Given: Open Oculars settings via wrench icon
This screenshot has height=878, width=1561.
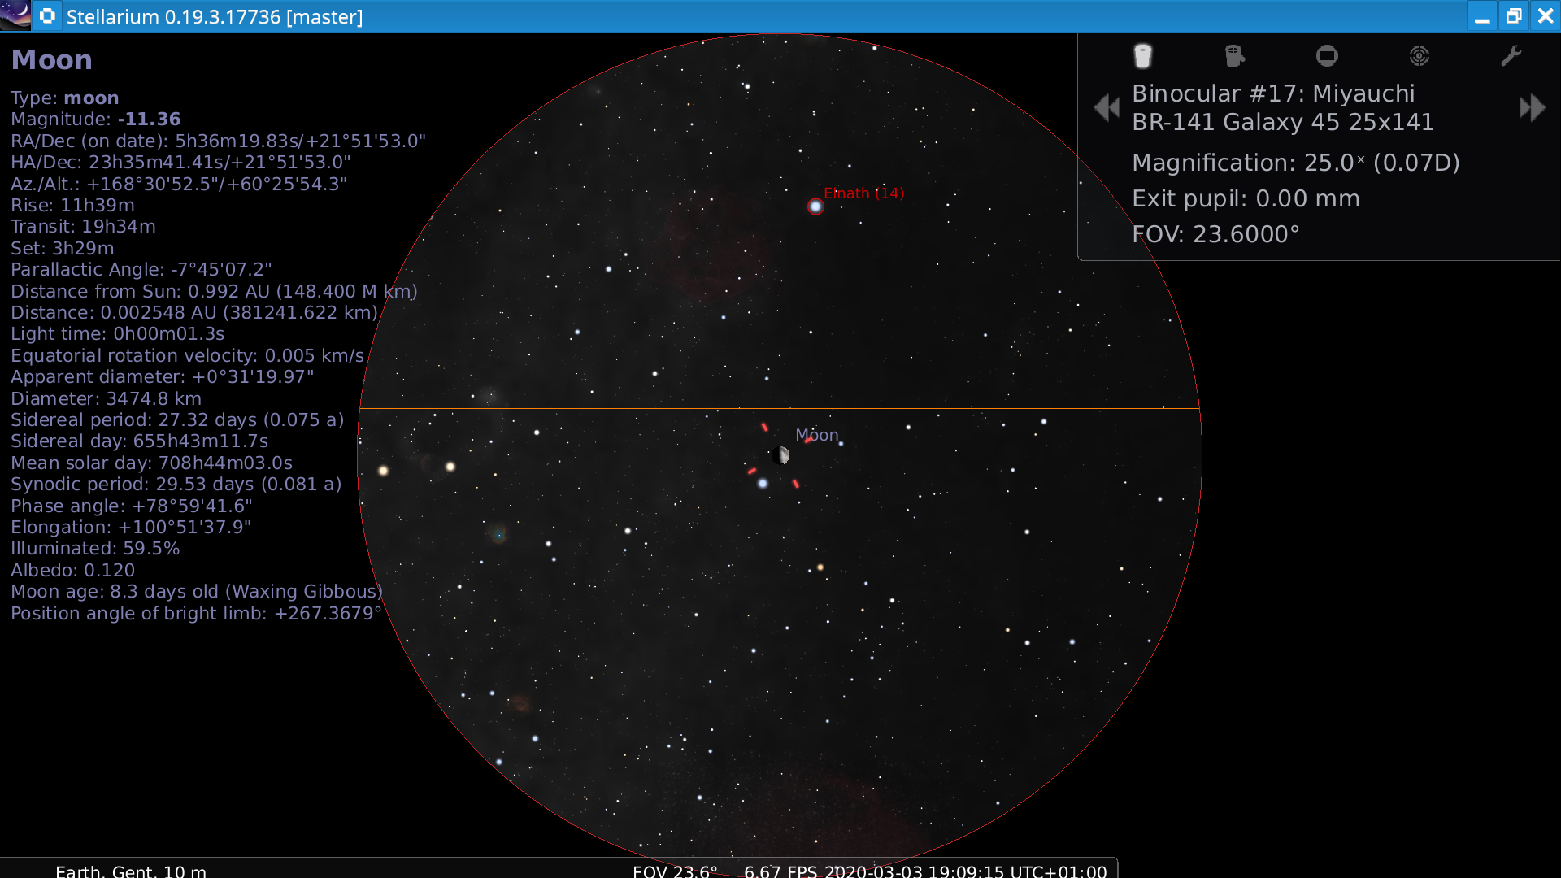Looking at the screenshot, I should coord(1512,55).
